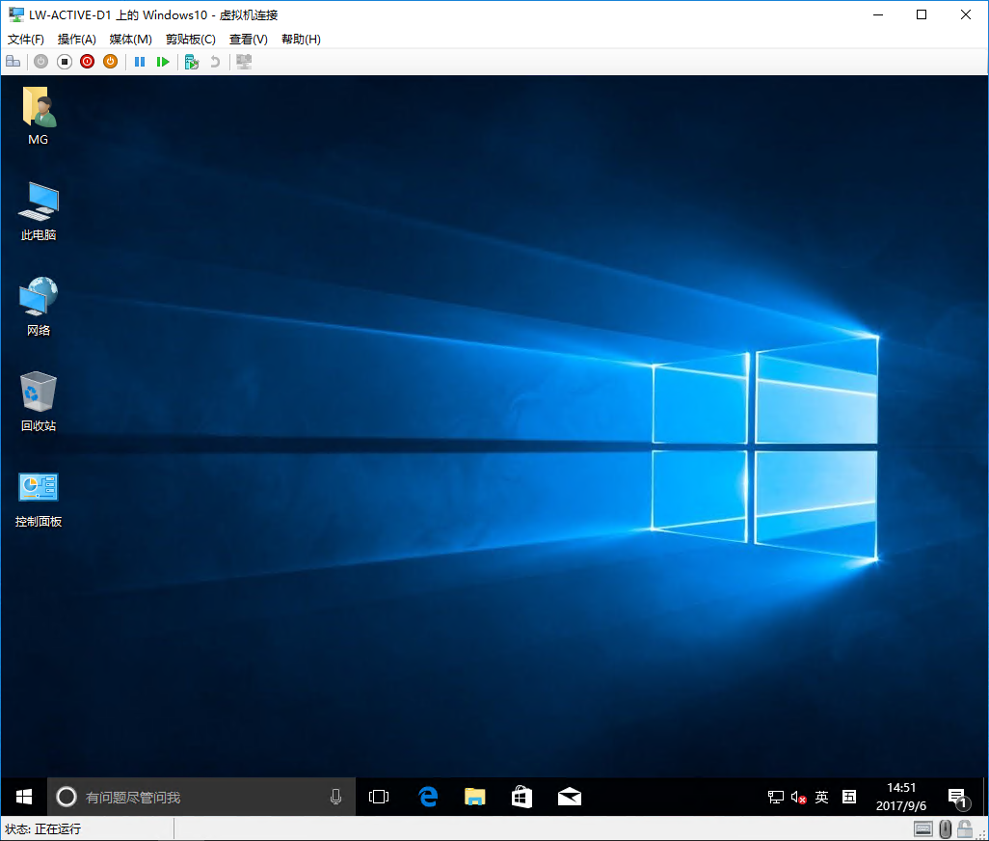This screenshot has height=841, width=989.
Task: Click the grey Start (power on) toolbar icon
Action: [x=41, y=62]
